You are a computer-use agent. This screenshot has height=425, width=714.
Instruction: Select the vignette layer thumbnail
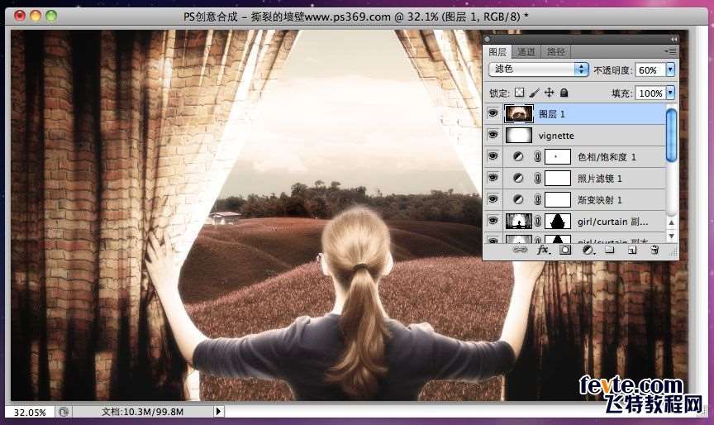click(x=519, y=136)
